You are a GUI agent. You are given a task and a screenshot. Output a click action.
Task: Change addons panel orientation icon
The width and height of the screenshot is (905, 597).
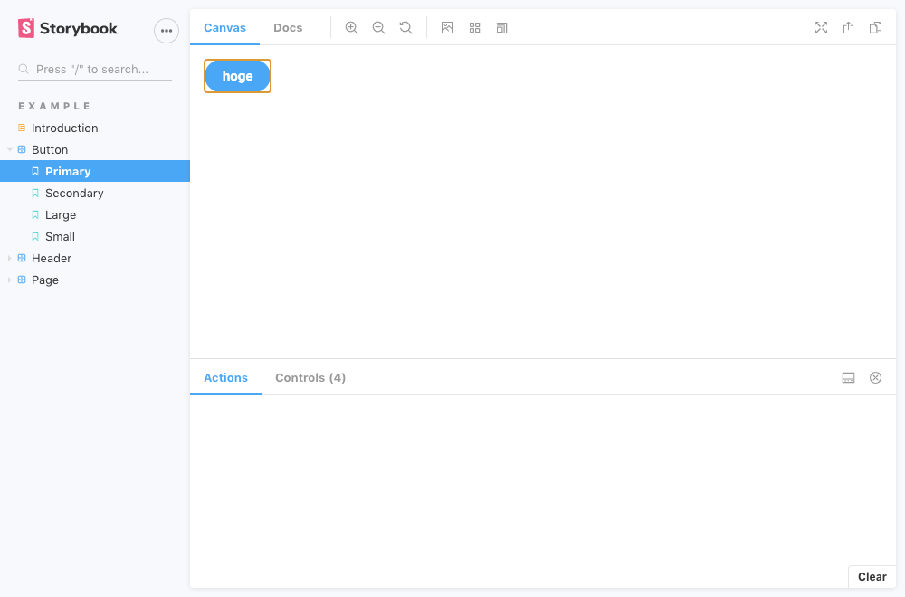(x=849, y=378)
